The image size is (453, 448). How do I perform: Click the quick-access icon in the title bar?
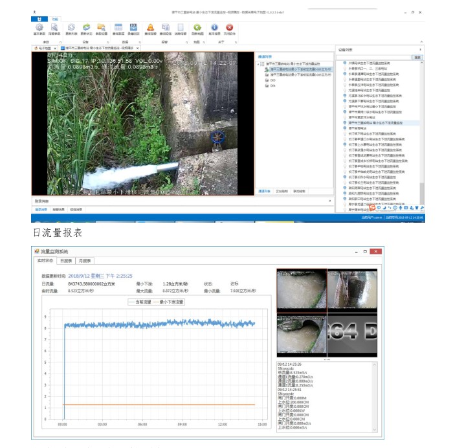(35, 12)
